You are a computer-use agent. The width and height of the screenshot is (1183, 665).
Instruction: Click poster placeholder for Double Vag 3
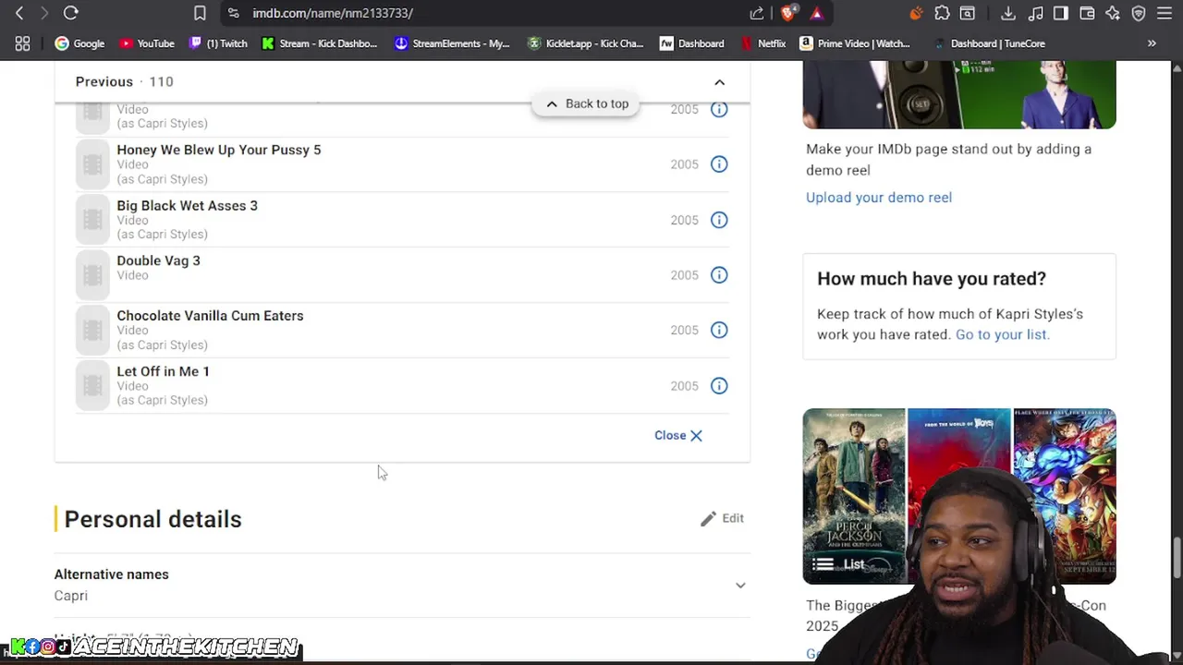pos(92,274)
